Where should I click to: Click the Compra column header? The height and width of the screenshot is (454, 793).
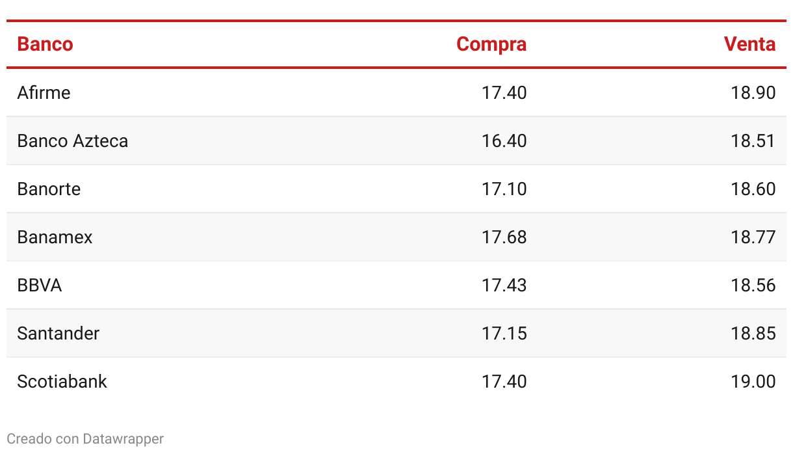(x=491, y=44)
